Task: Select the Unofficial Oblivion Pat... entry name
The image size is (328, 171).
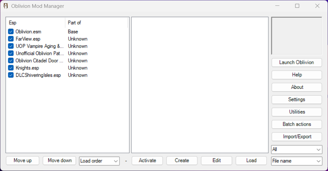Action: (x=40, y=53)
